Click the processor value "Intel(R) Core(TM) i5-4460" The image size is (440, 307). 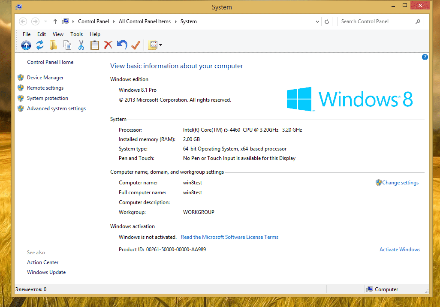[x=211, y=130]
